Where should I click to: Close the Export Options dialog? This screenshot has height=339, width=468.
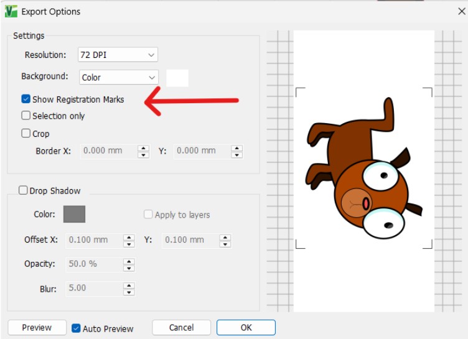pos(461,11)
